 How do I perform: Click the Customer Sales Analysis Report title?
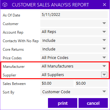[x=50, y=5]
